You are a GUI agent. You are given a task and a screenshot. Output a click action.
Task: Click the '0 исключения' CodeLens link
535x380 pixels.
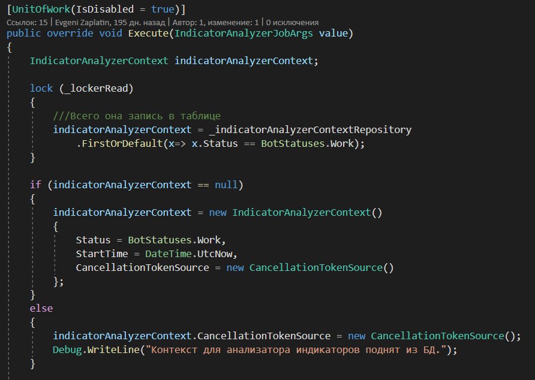tap(293, 23)
